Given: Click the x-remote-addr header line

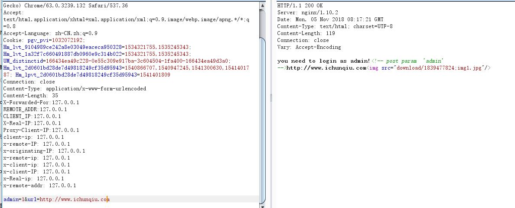Looking at the screenshot, I should click(x=39, y=186).
